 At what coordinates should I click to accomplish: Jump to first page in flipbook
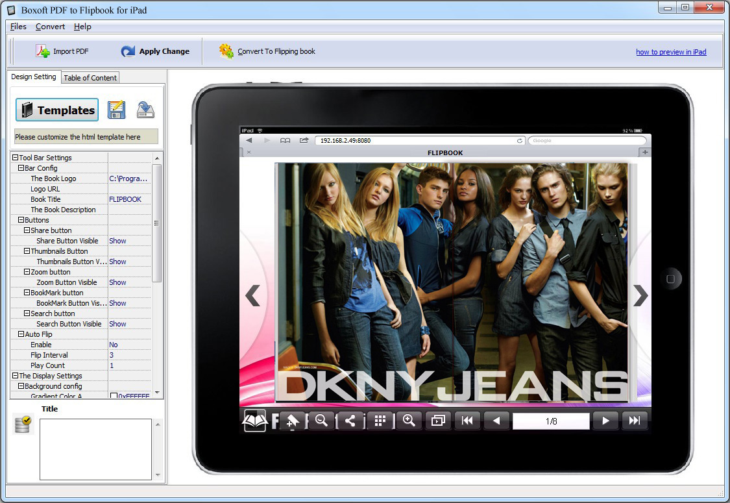point(467,421)
